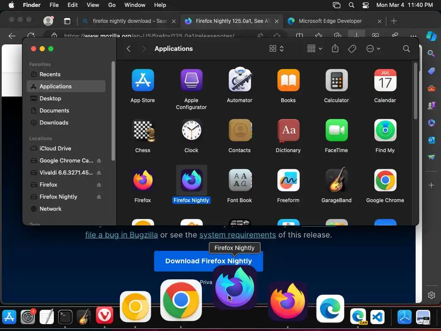This screenshot has width=441, height=331.
Task: Click the Download Firefox Nightly button
Action: 208,261
